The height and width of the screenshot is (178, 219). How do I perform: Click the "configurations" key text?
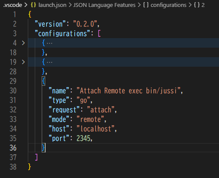pos(63,33)
